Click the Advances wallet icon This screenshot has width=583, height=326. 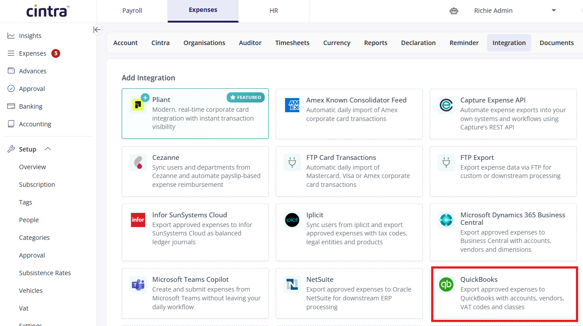[11, 71]
